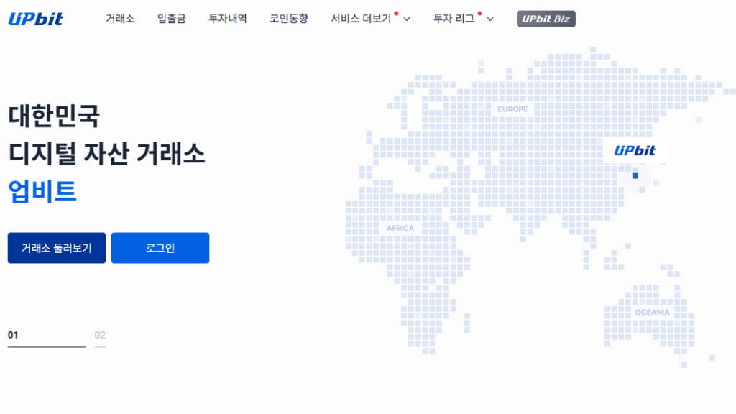Navigate to 코인동향
The width and height of the screenshot is (736, 414).
(289, 19)
